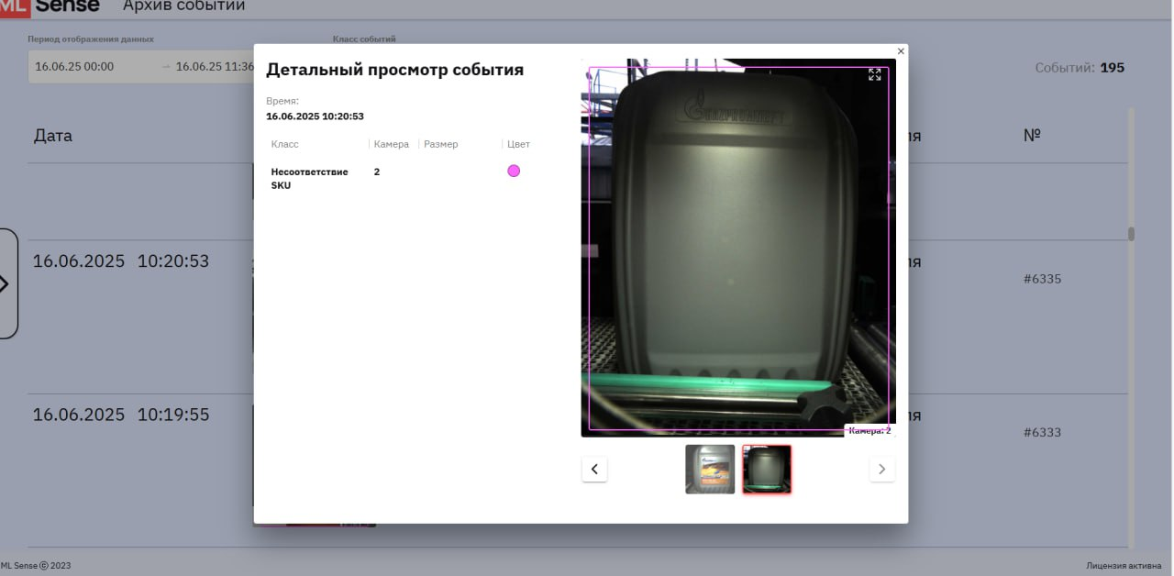The image size is (1174, 576).
Task: Click the 'Класс' column header in the dialog
Action: tap(285, 144)
